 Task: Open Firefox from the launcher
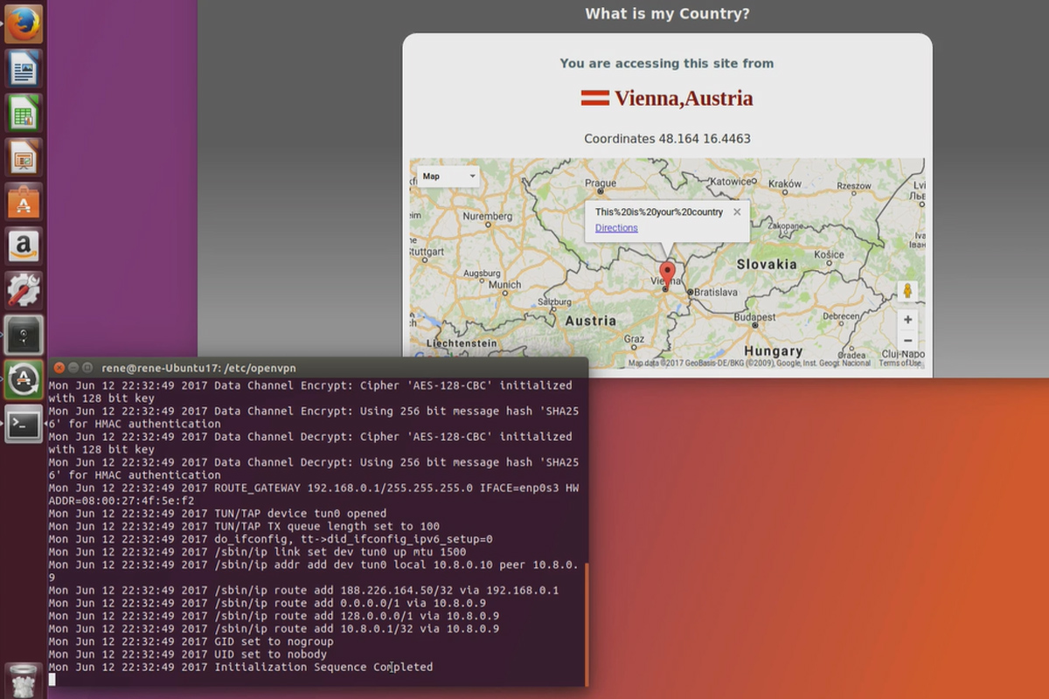[x=24, y=23]
